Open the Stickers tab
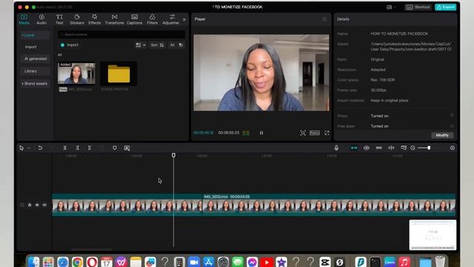Screen dimensions: 474x267 [x=77, y=19]
